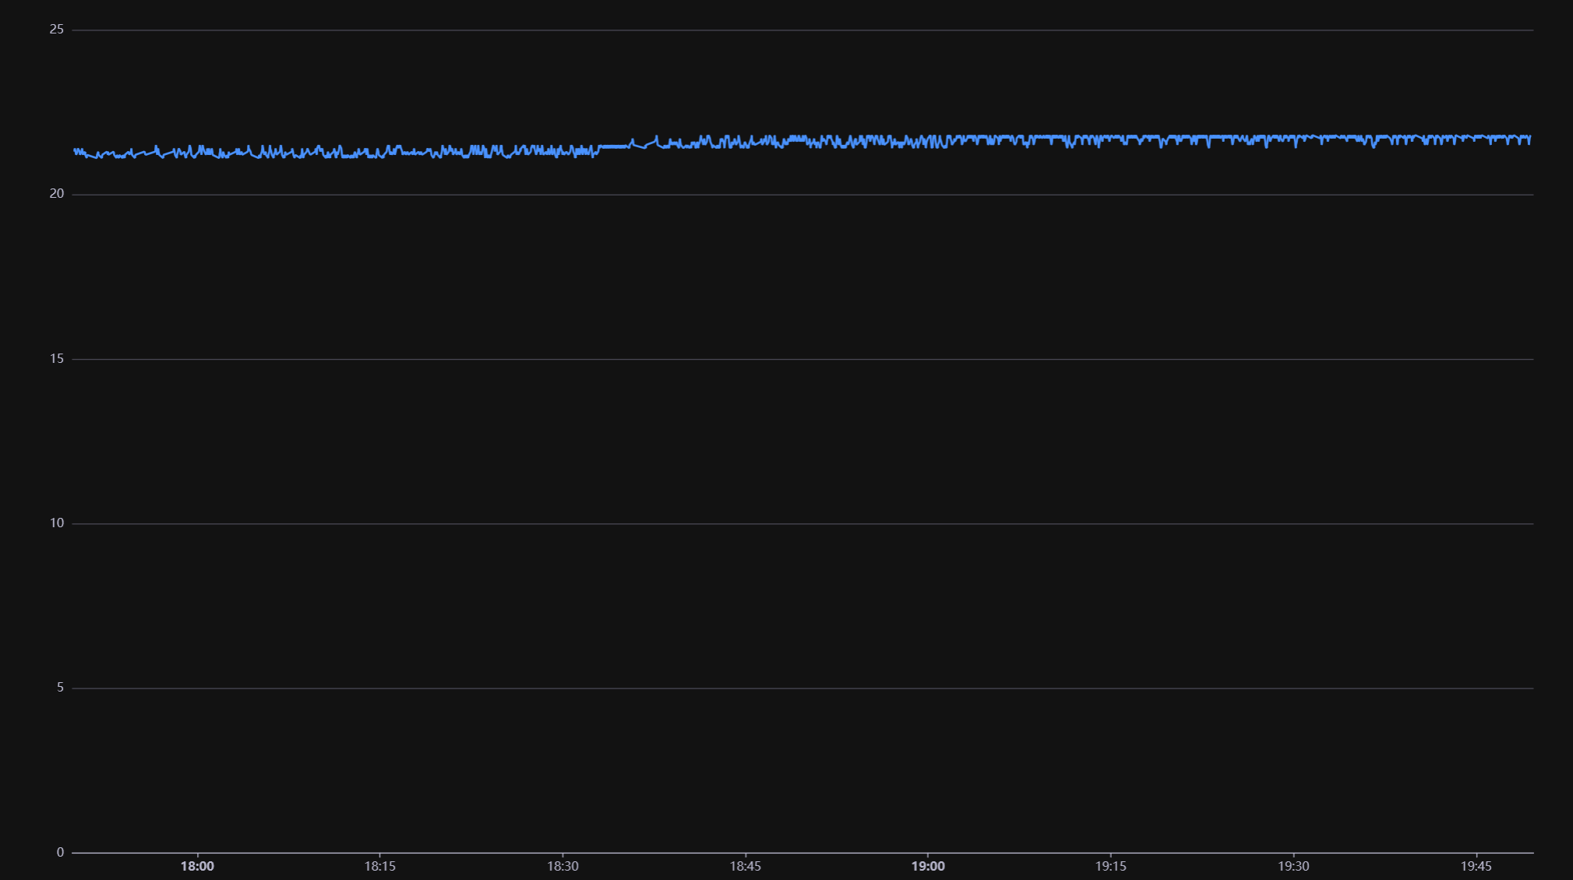This screenshot has height=880, width=1573.
Task: Select the 19:15 time axis label
Action: (1112, 865)
